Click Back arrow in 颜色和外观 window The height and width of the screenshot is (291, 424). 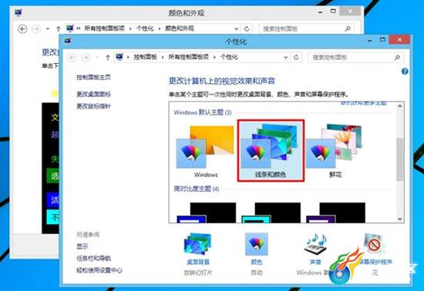pyautogui.click(x=22, y=28)
